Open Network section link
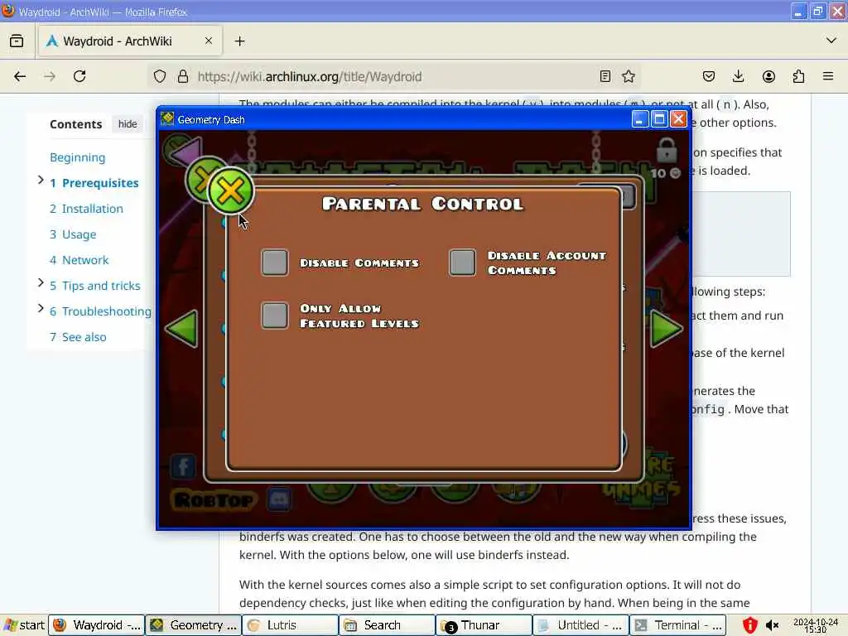Viewport: 848px width, 636px height. (79, 260)
